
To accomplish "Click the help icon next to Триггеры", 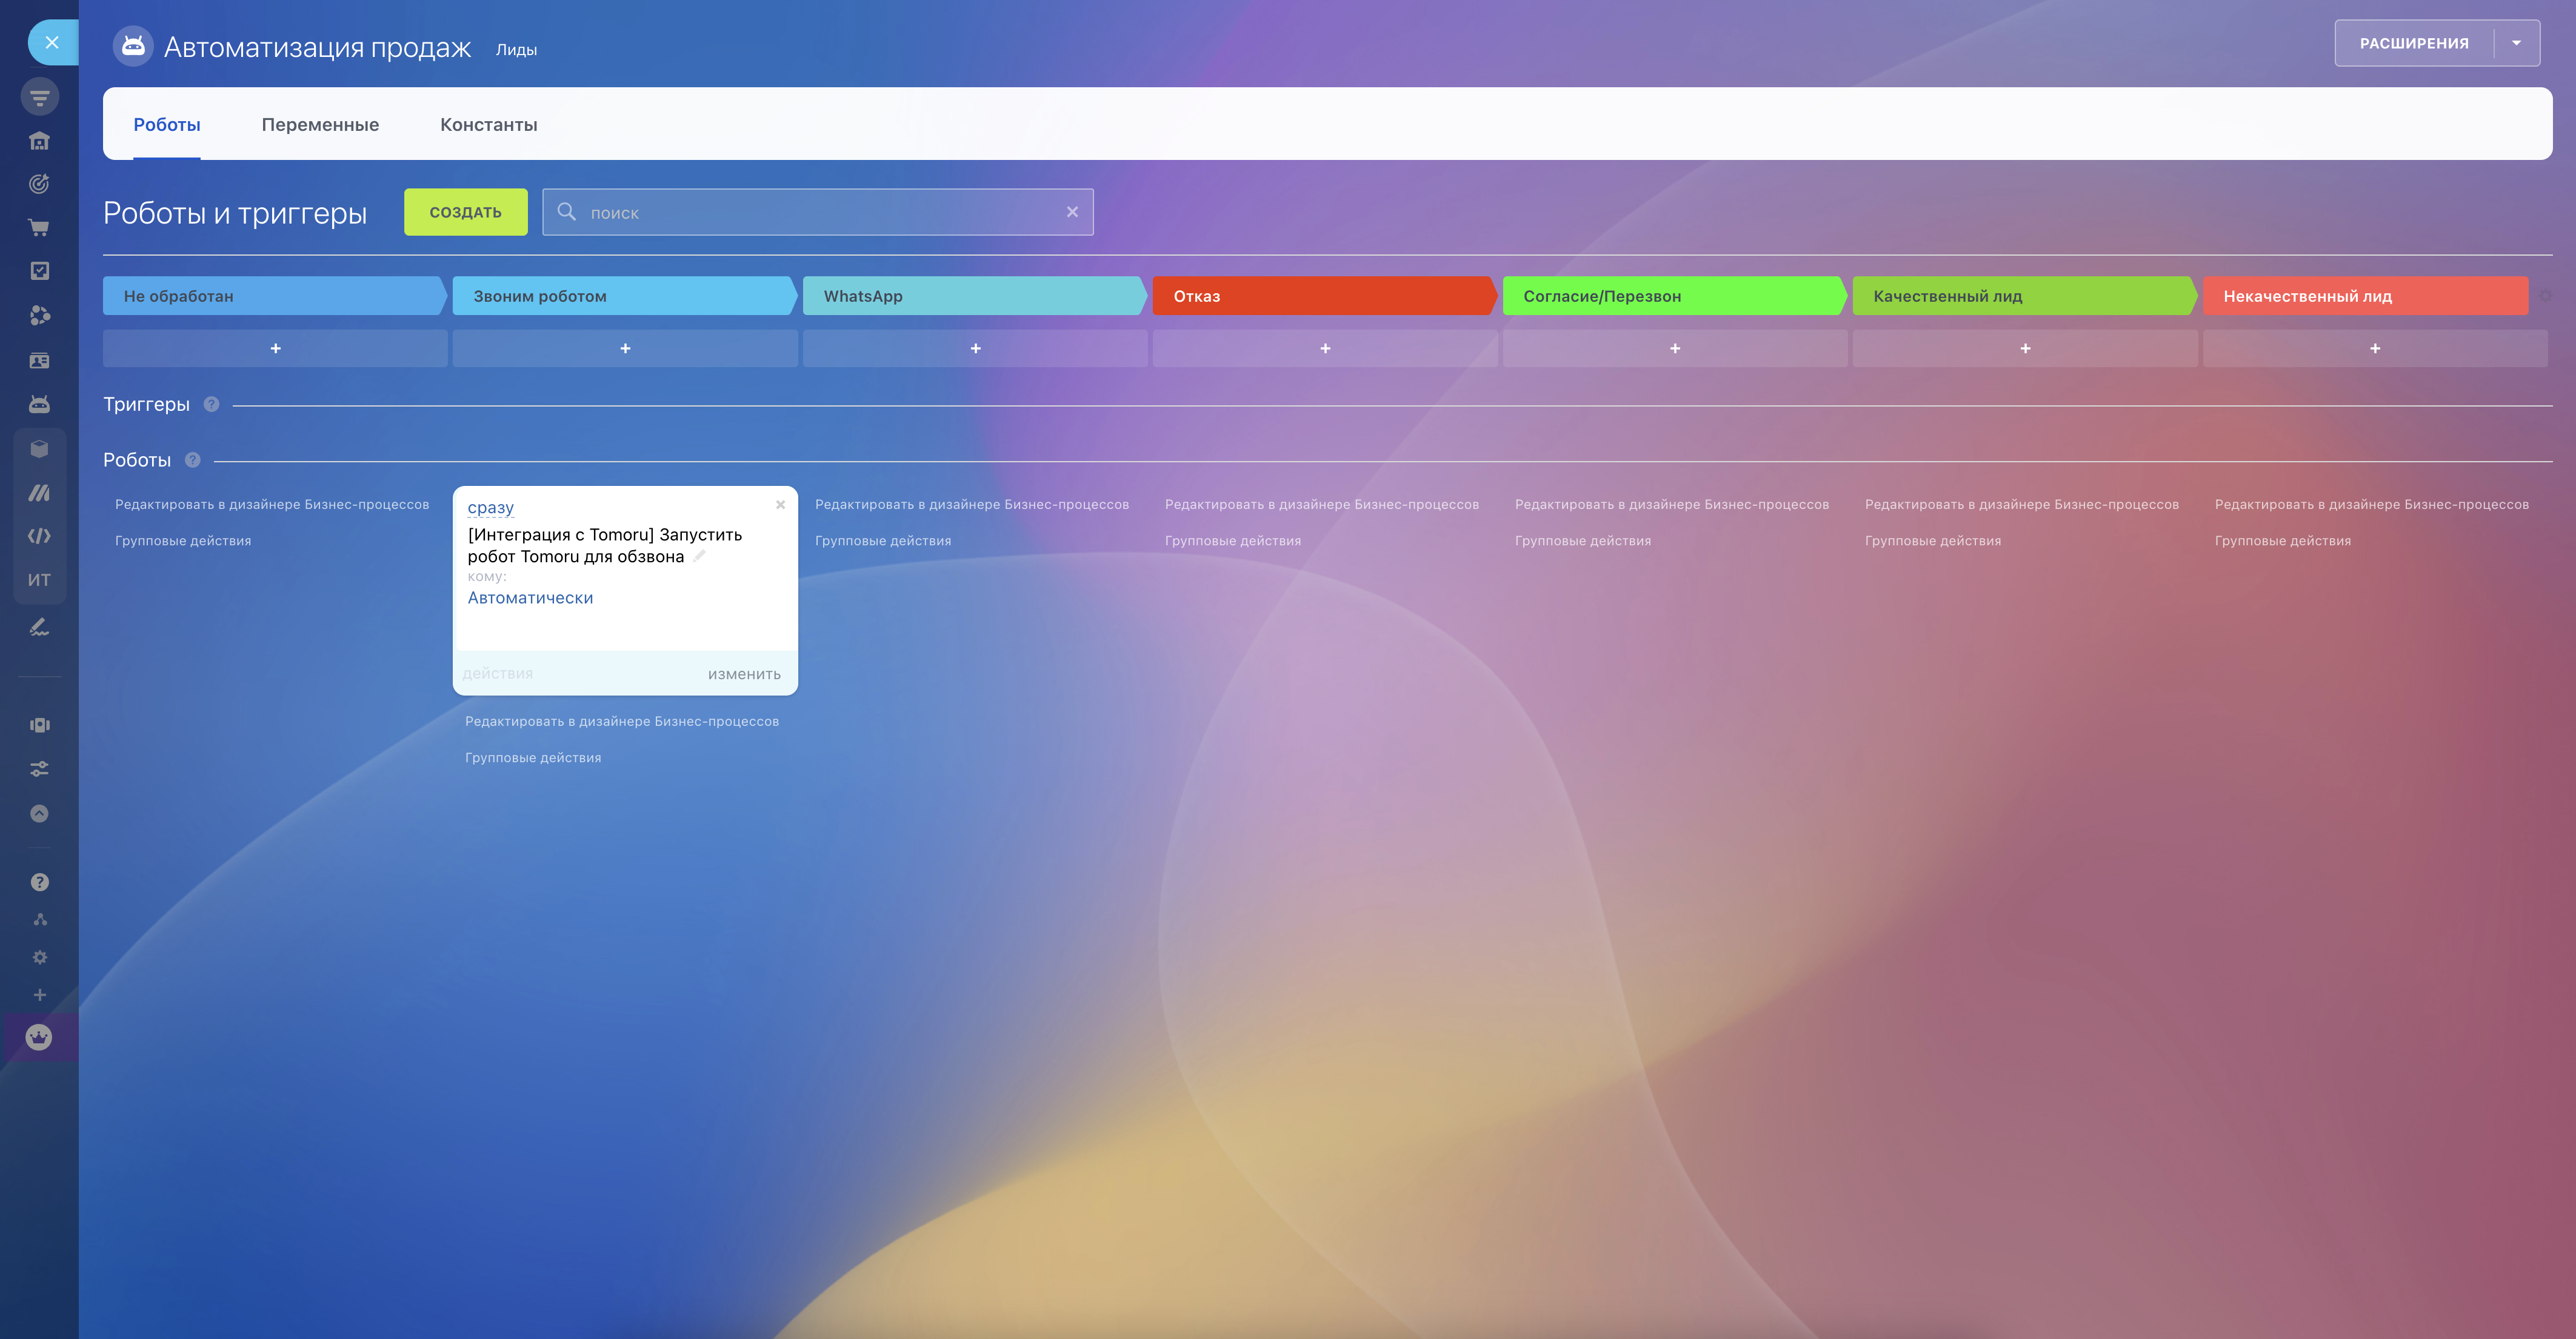I will click(x=211, y=405).
